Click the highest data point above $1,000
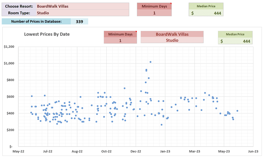 coord(151,62)
